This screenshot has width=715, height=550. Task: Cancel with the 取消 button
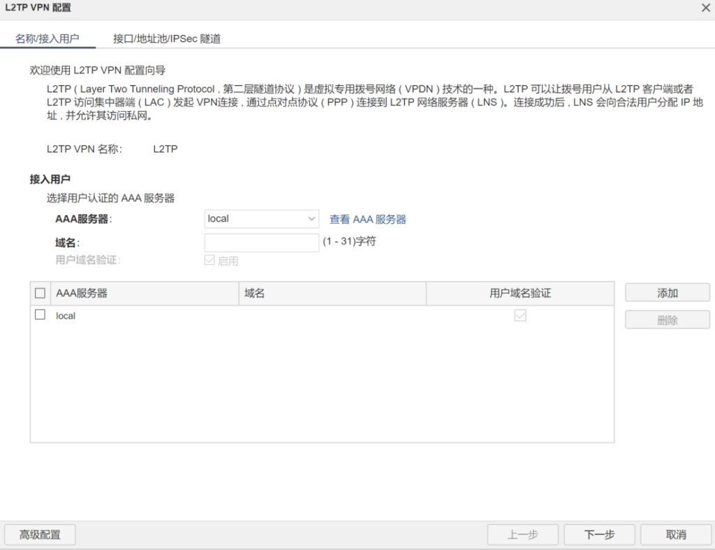(676, 535)
